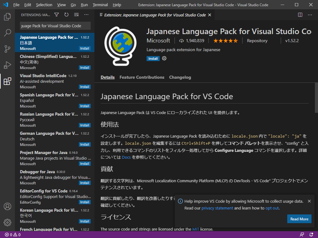Image resolution: width=318 pixels, height=238 pixels.
Task: Install Debugger for Java
Action: [x=84, y=183]
